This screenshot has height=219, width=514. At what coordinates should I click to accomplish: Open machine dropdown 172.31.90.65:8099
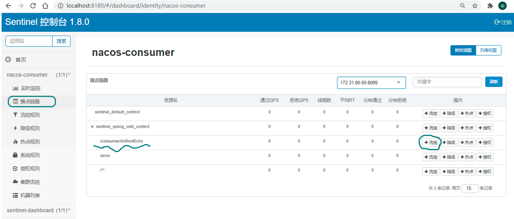pyautogui.click(x=371, y=82)
